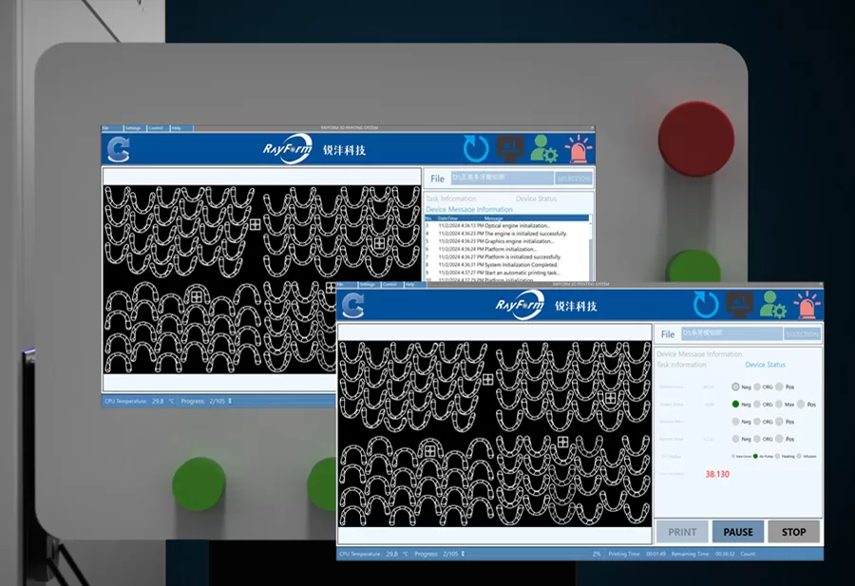The width and height of the screenshot is (855, 586).
Task: Enable the Heating option
Action: click(x=777, y=457)
